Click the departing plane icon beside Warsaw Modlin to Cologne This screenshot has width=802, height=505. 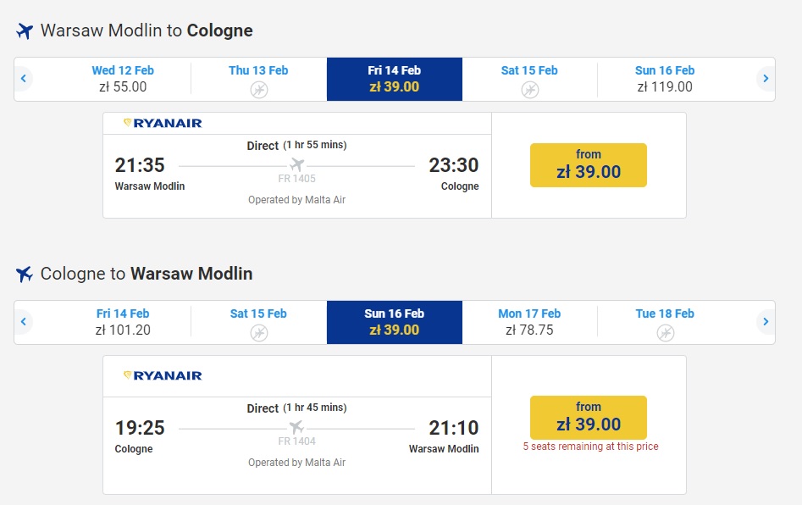tap(24, 31)
